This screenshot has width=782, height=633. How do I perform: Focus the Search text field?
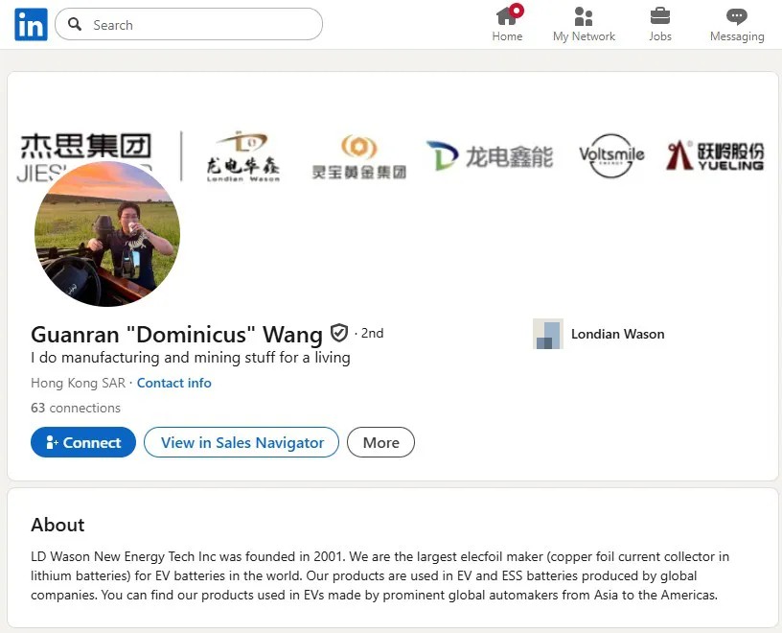click(201, 25)
